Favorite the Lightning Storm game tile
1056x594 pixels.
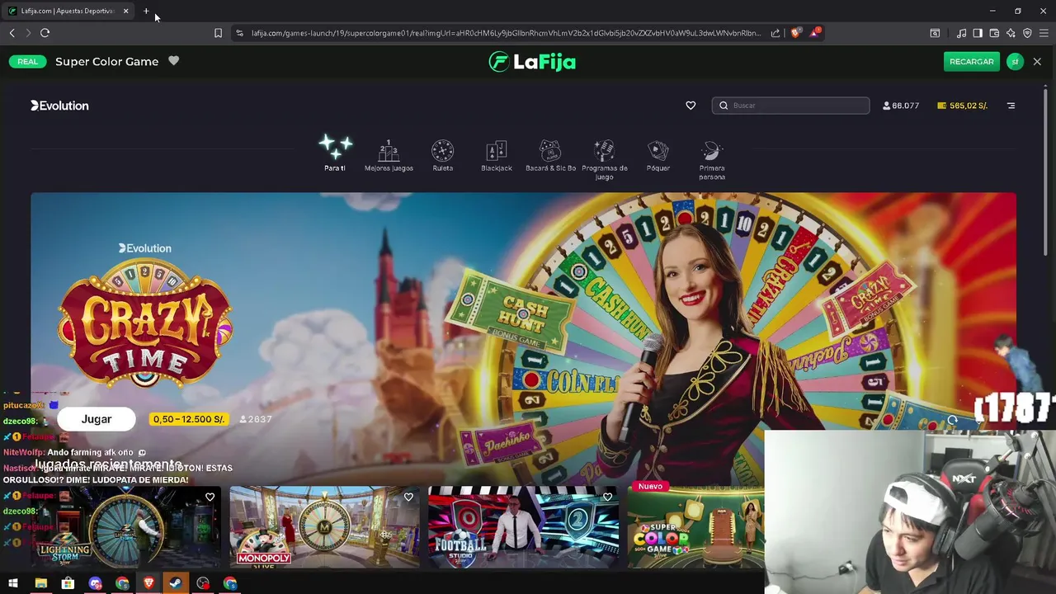click(210, 497)
